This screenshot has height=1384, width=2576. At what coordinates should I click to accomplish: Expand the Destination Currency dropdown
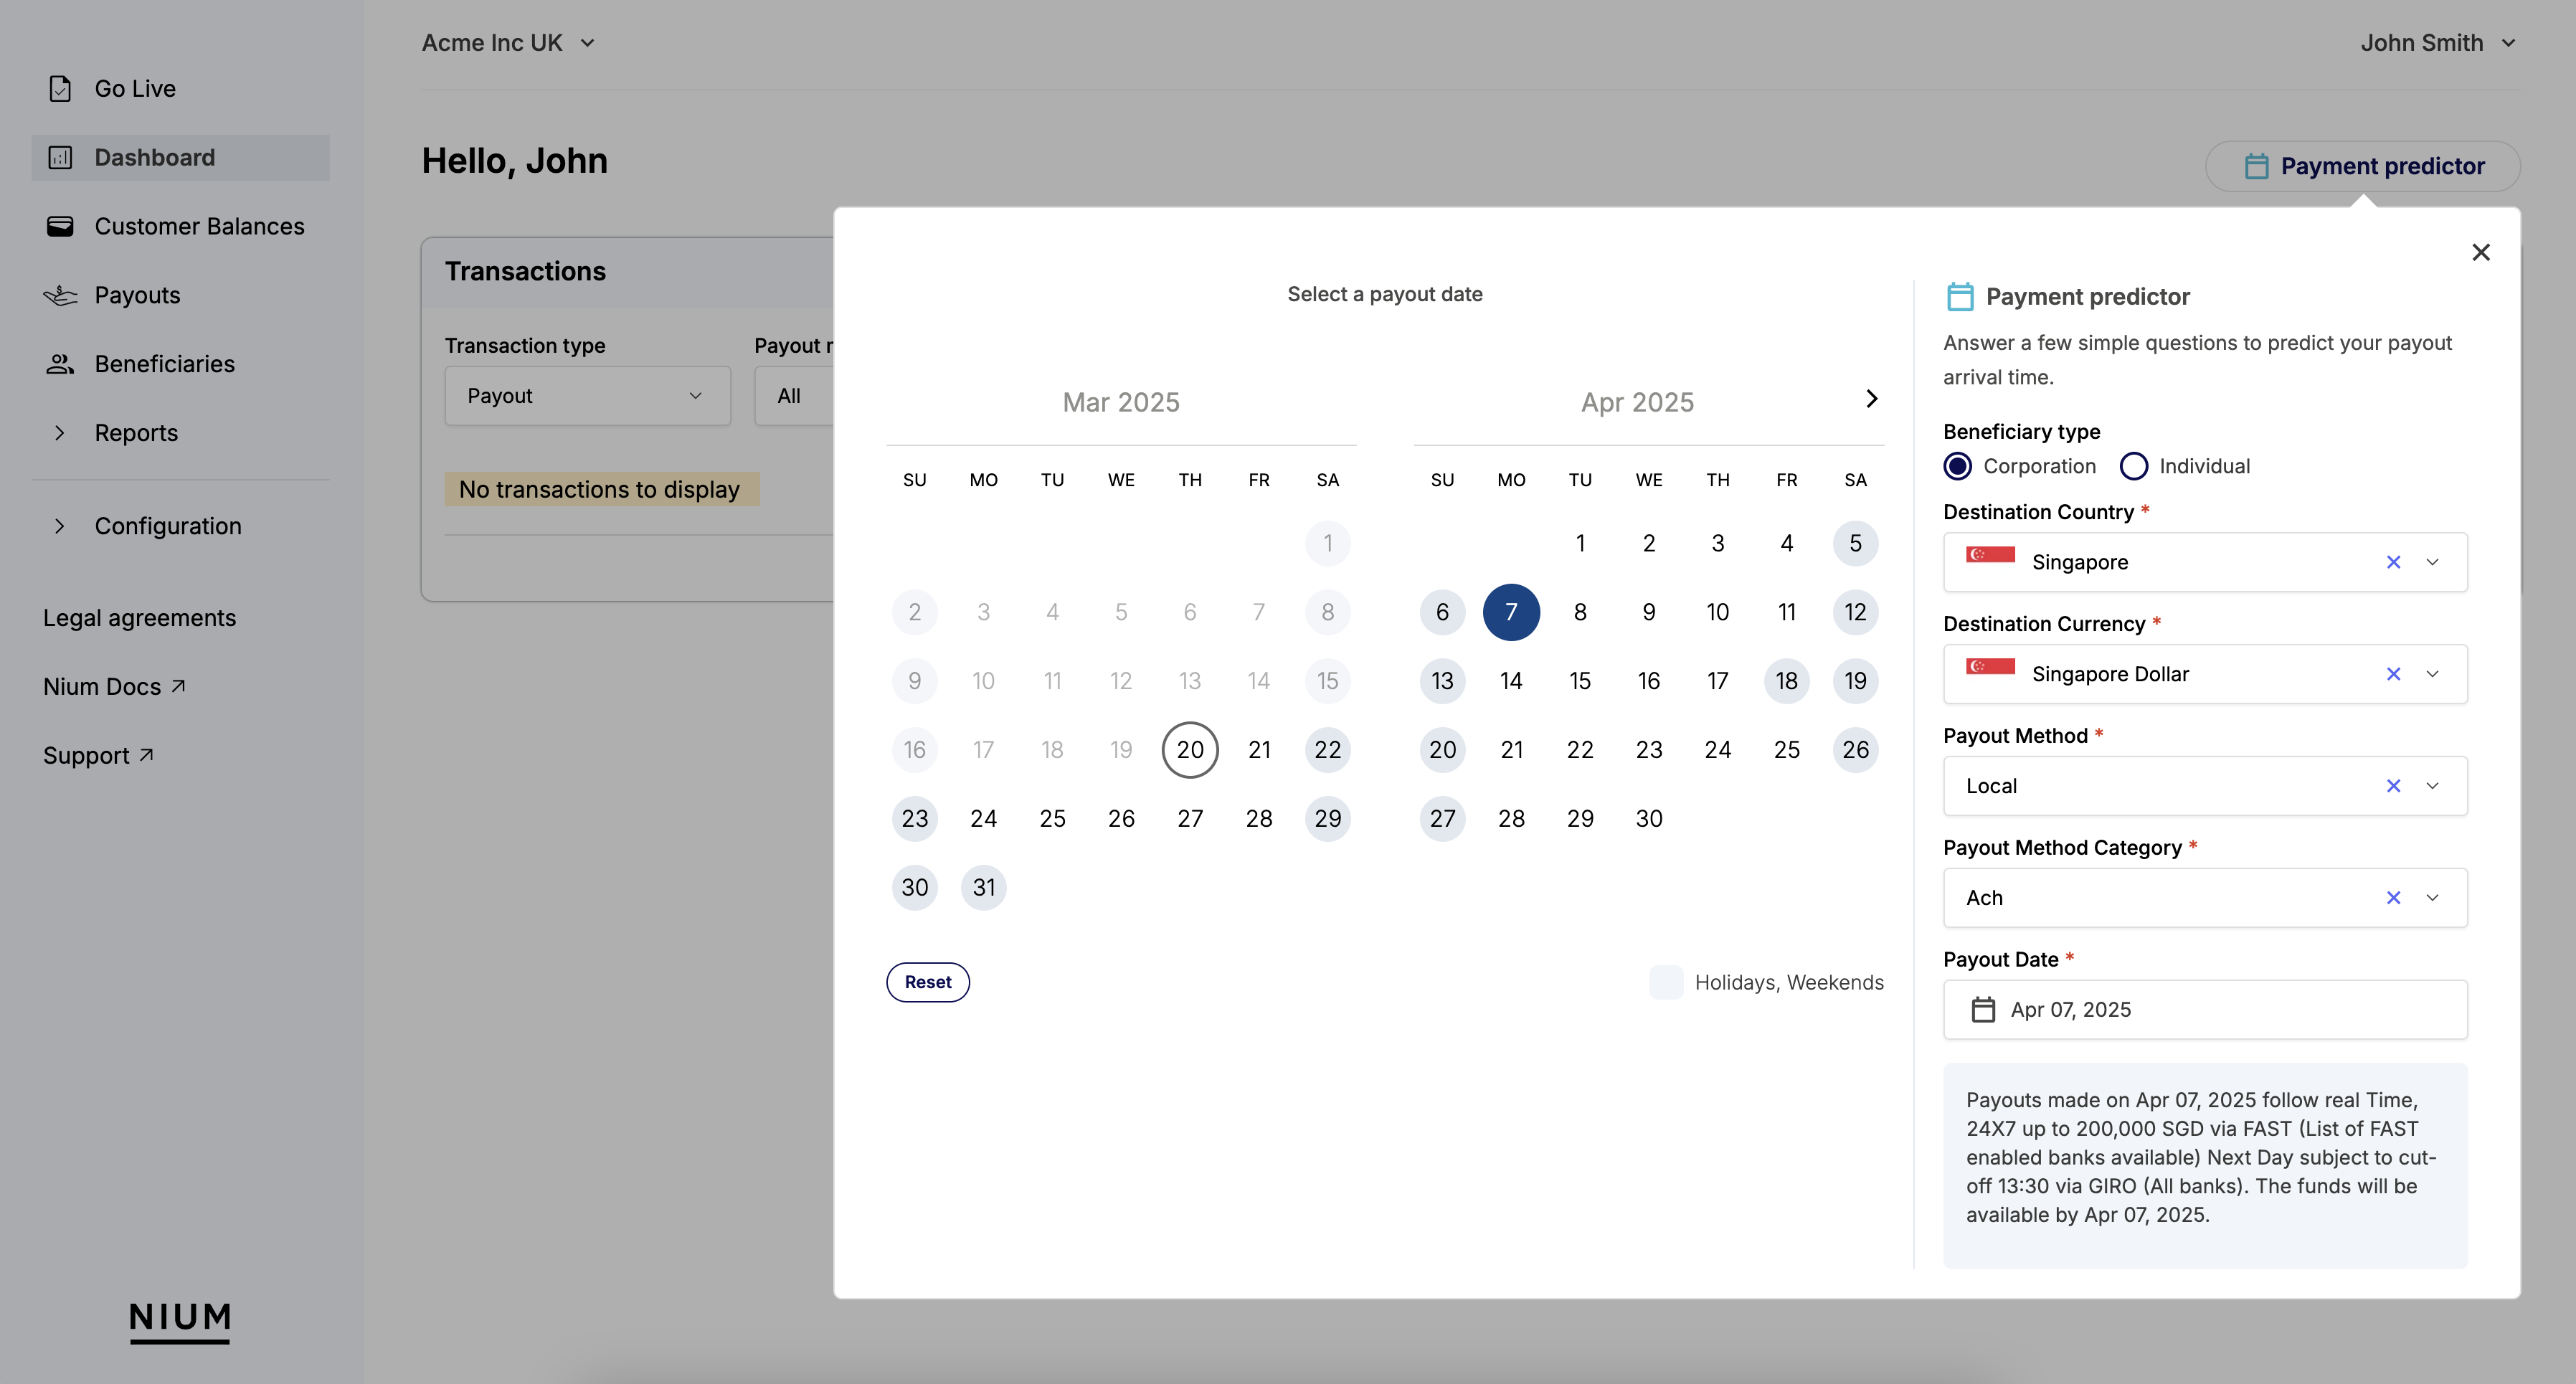[2433, 673]
